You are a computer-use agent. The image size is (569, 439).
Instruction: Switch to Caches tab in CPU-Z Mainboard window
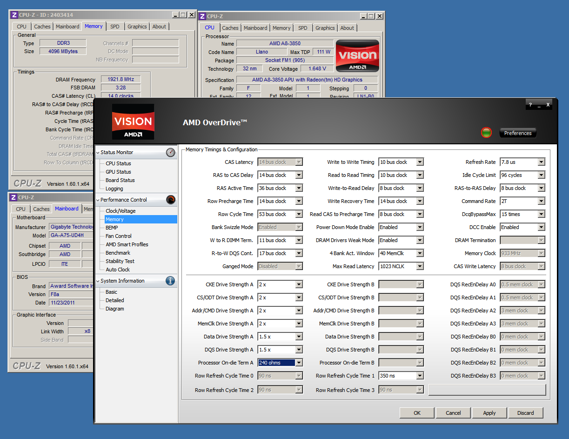pyautogui.click(x=41, y=209)
